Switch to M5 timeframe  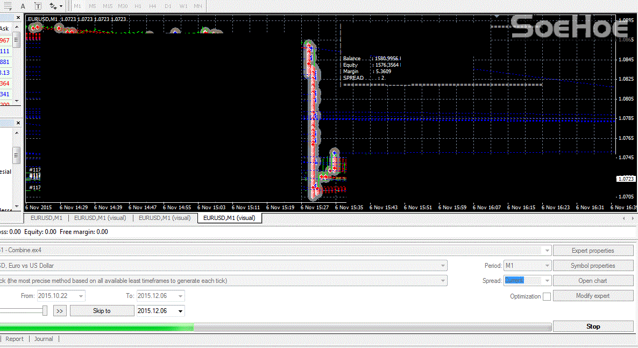click(x=93, y=6)
